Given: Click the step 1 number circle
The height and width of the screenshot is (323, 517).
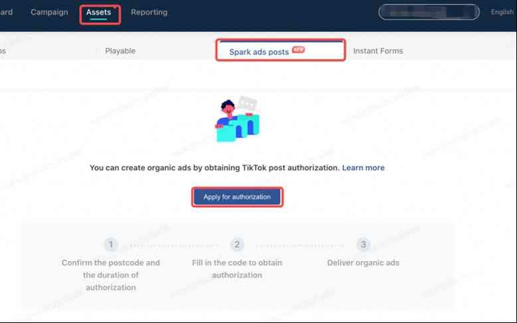Looking at the screenshot, I should 111,245.
